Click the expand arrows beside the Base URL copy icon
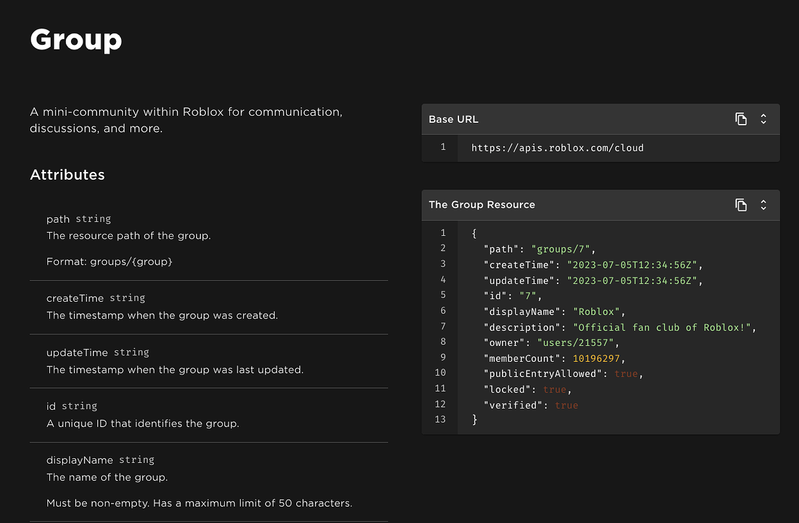This screenshot has width=799, height=523. pyautogui.click(x=763, y=119)
